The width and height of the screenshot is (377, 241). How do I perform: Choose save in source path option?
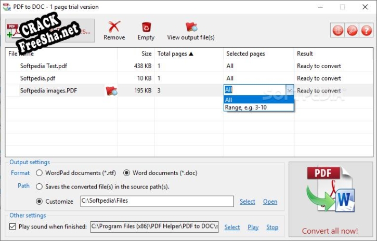click(x=40, y=186)
